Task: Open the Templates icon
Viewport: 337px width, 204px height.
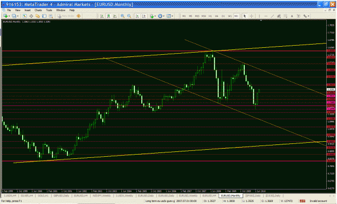Action: click(169, 16)
